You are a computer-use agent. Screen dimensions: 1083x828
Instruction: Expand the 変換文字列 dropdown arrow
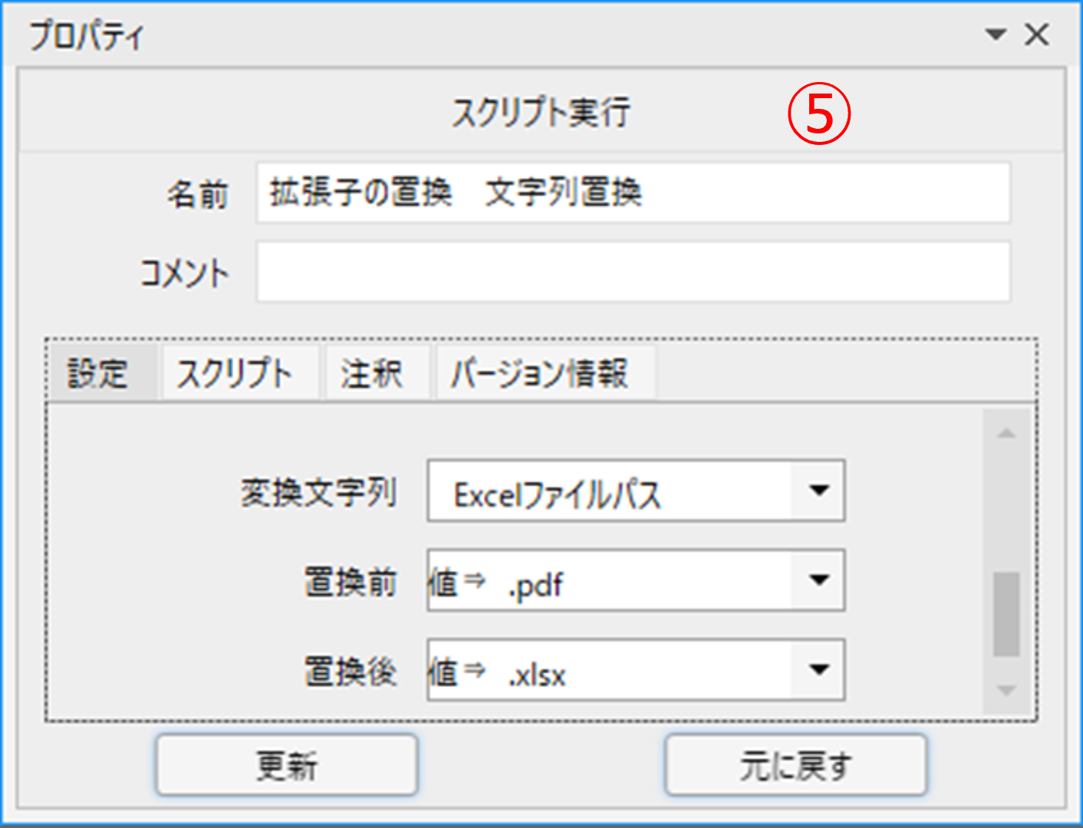(x=819, y=491)
